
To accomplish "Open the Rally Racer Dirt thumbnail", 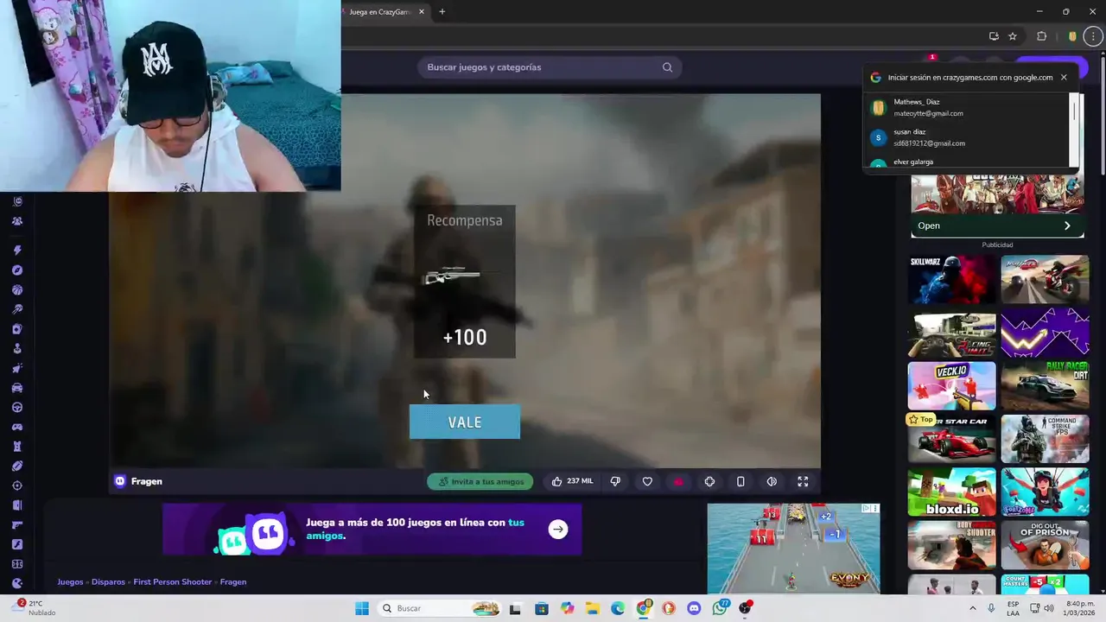I will tap(1045, 386).
